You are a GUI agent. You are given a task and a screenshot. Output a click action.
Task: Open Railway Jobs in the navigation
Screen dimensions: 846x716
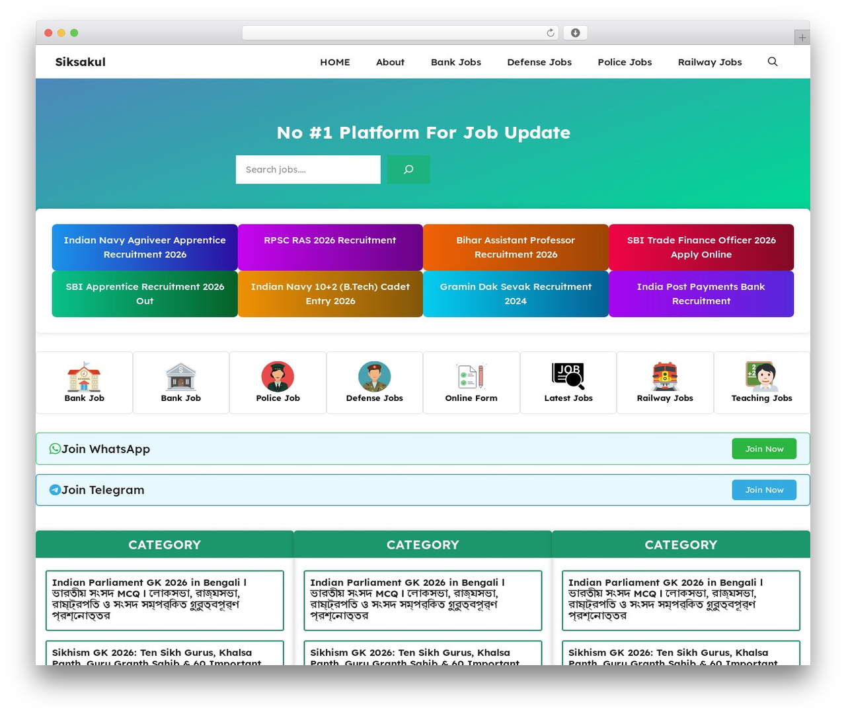[x=710, y=62]
